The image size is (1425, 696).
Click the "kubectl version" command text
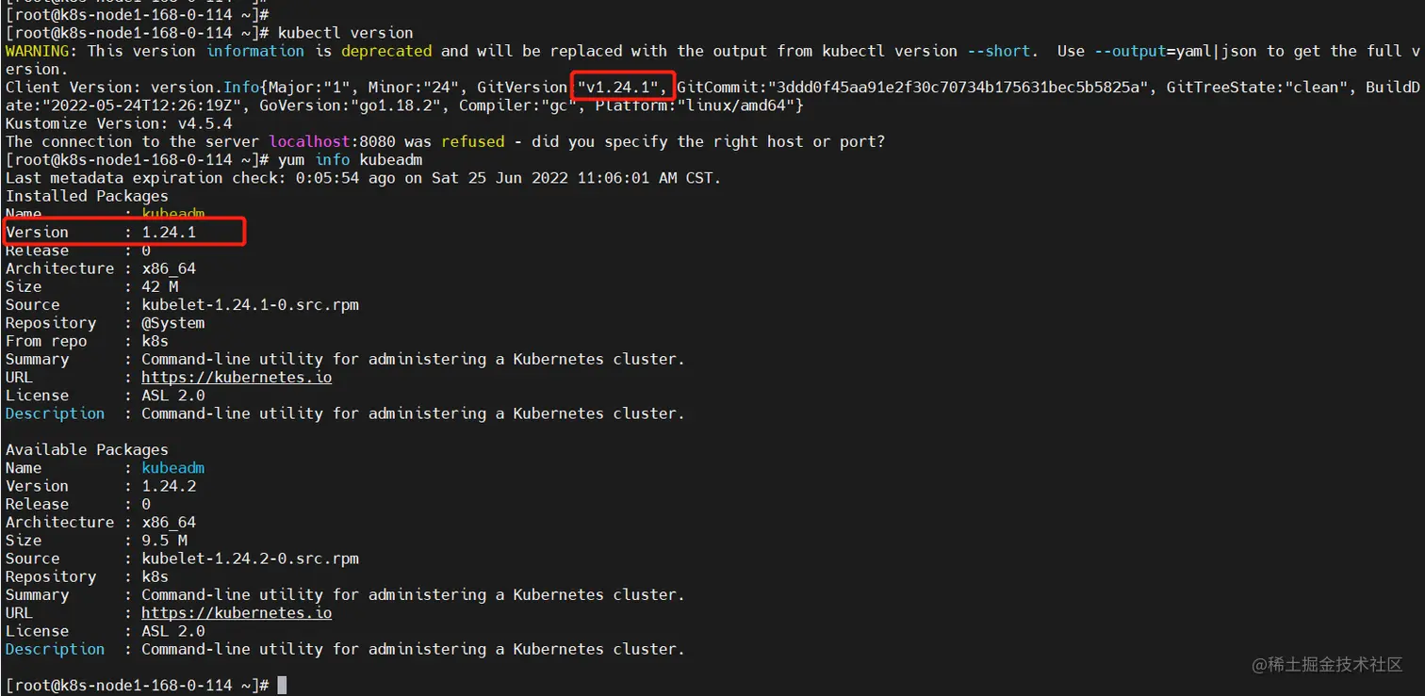pyautogui.click(x=345, y=33)
